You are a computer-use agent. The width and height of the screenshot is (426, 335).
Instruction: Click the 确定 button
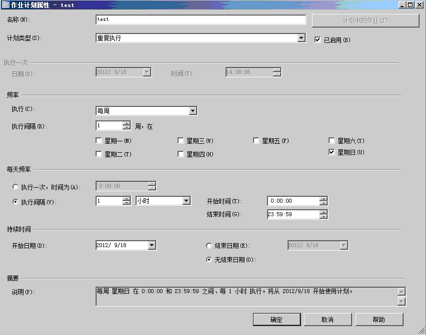(276, 320)
